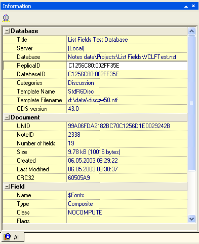This screenshot has width=199, height=244.
Task: Select the ReplicaID row label
Action: pyautogui.click(x=28, y=66)
